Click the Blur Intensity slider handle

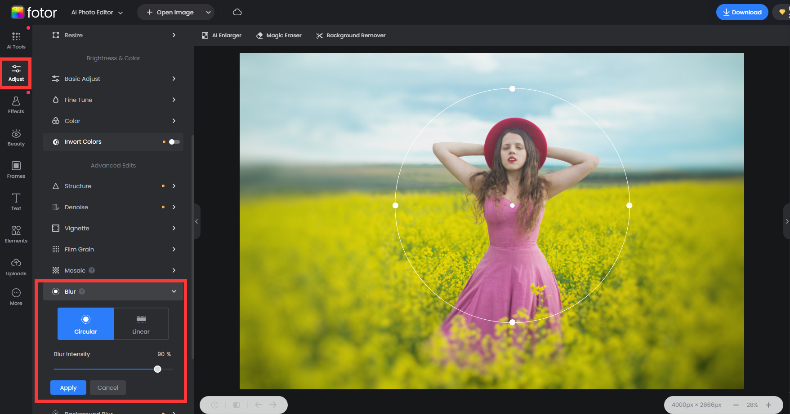[x=157, y=369]
